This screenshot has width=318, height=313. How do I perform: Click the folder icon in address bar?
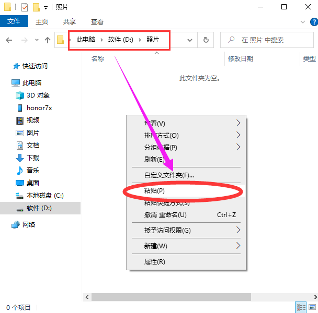[61, 40]
